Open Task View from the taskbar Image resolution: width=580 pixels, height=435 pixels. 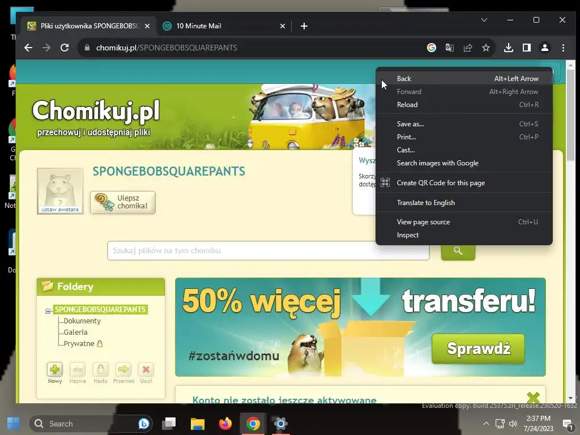click(x=169, y=423)
